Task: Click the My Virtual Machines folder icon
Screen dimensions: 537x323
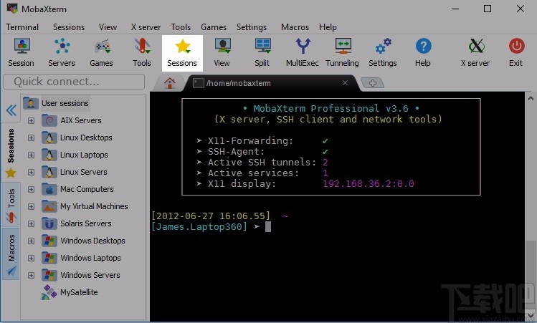Action: coord(49,206)
